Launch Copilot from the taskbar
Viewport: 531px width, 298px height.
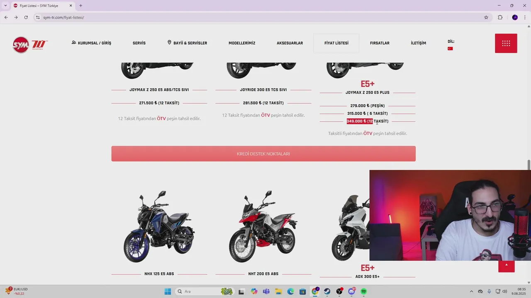[254, 291]
